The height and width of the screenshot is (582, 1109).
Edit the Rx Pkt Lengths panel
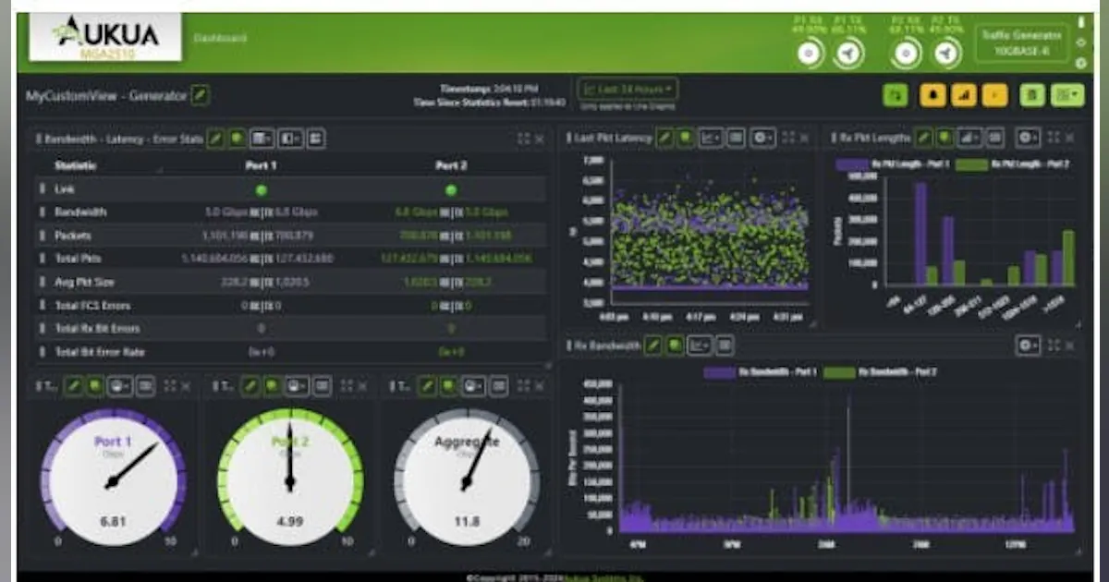tap(922, 138)
